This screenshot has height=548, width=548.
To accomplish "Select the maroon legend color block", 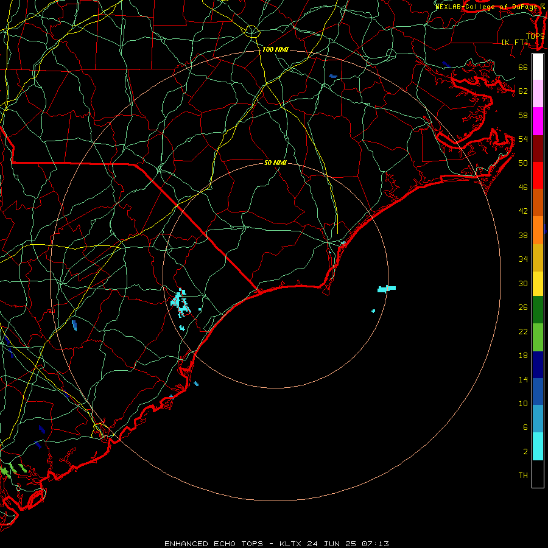I will tap(538, 148).
